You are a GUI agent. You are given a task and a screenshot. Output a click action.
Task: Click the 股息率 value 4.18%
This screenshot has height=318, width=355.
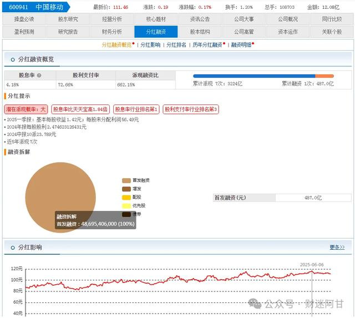pyautogui.click(x=12, y=85)
